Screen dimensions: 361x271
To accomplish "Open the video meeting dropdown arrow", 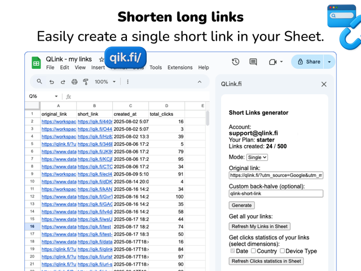I will pos(281,62).
